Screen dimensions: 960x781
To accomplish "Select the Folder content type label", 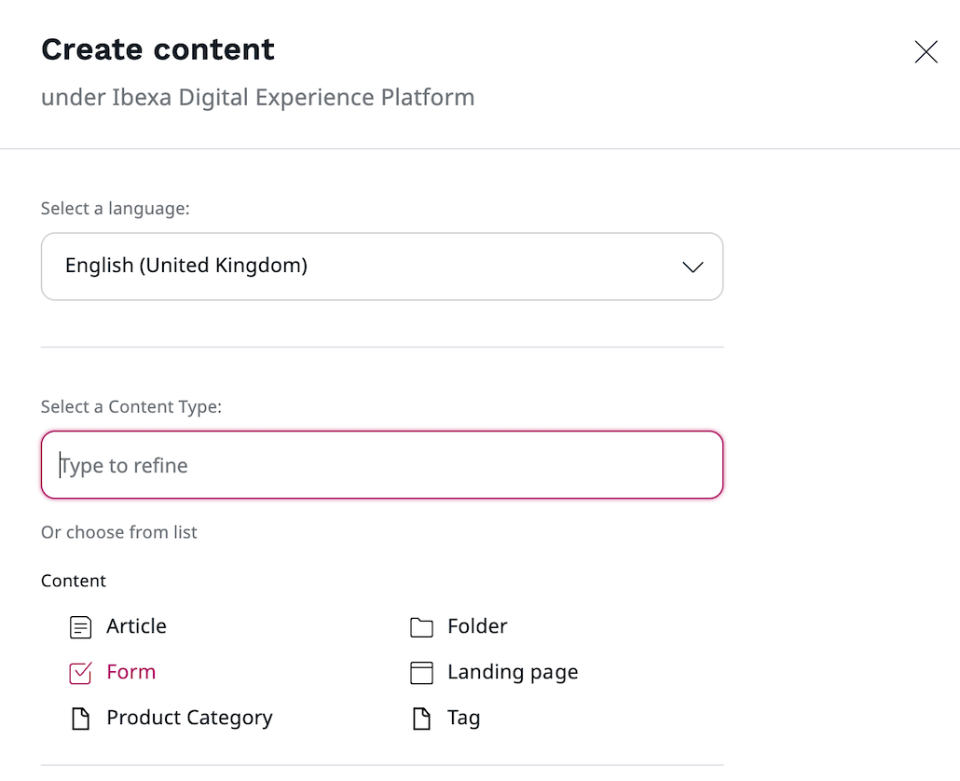I will (x=477, y=626).
